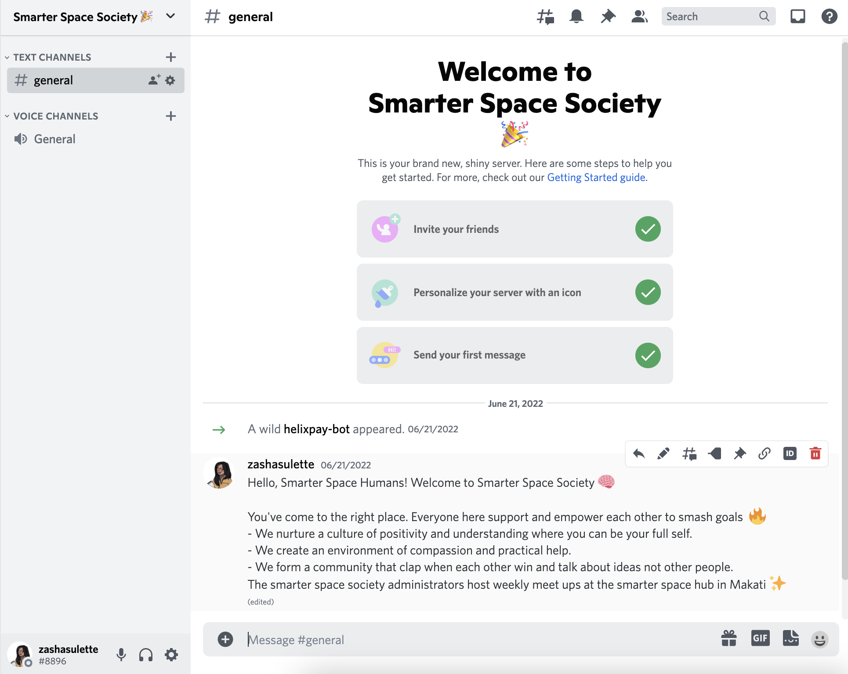
Task: Open the emoji picker in the message bar
Action: (819, 639)
